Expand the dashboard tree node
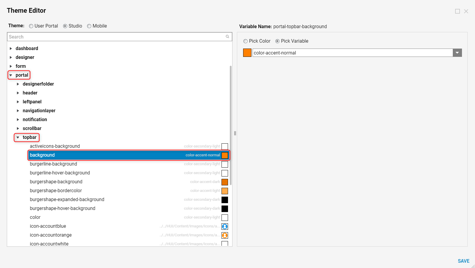The image size is (475, 268). pyautogui.click(x=11, y=49)
